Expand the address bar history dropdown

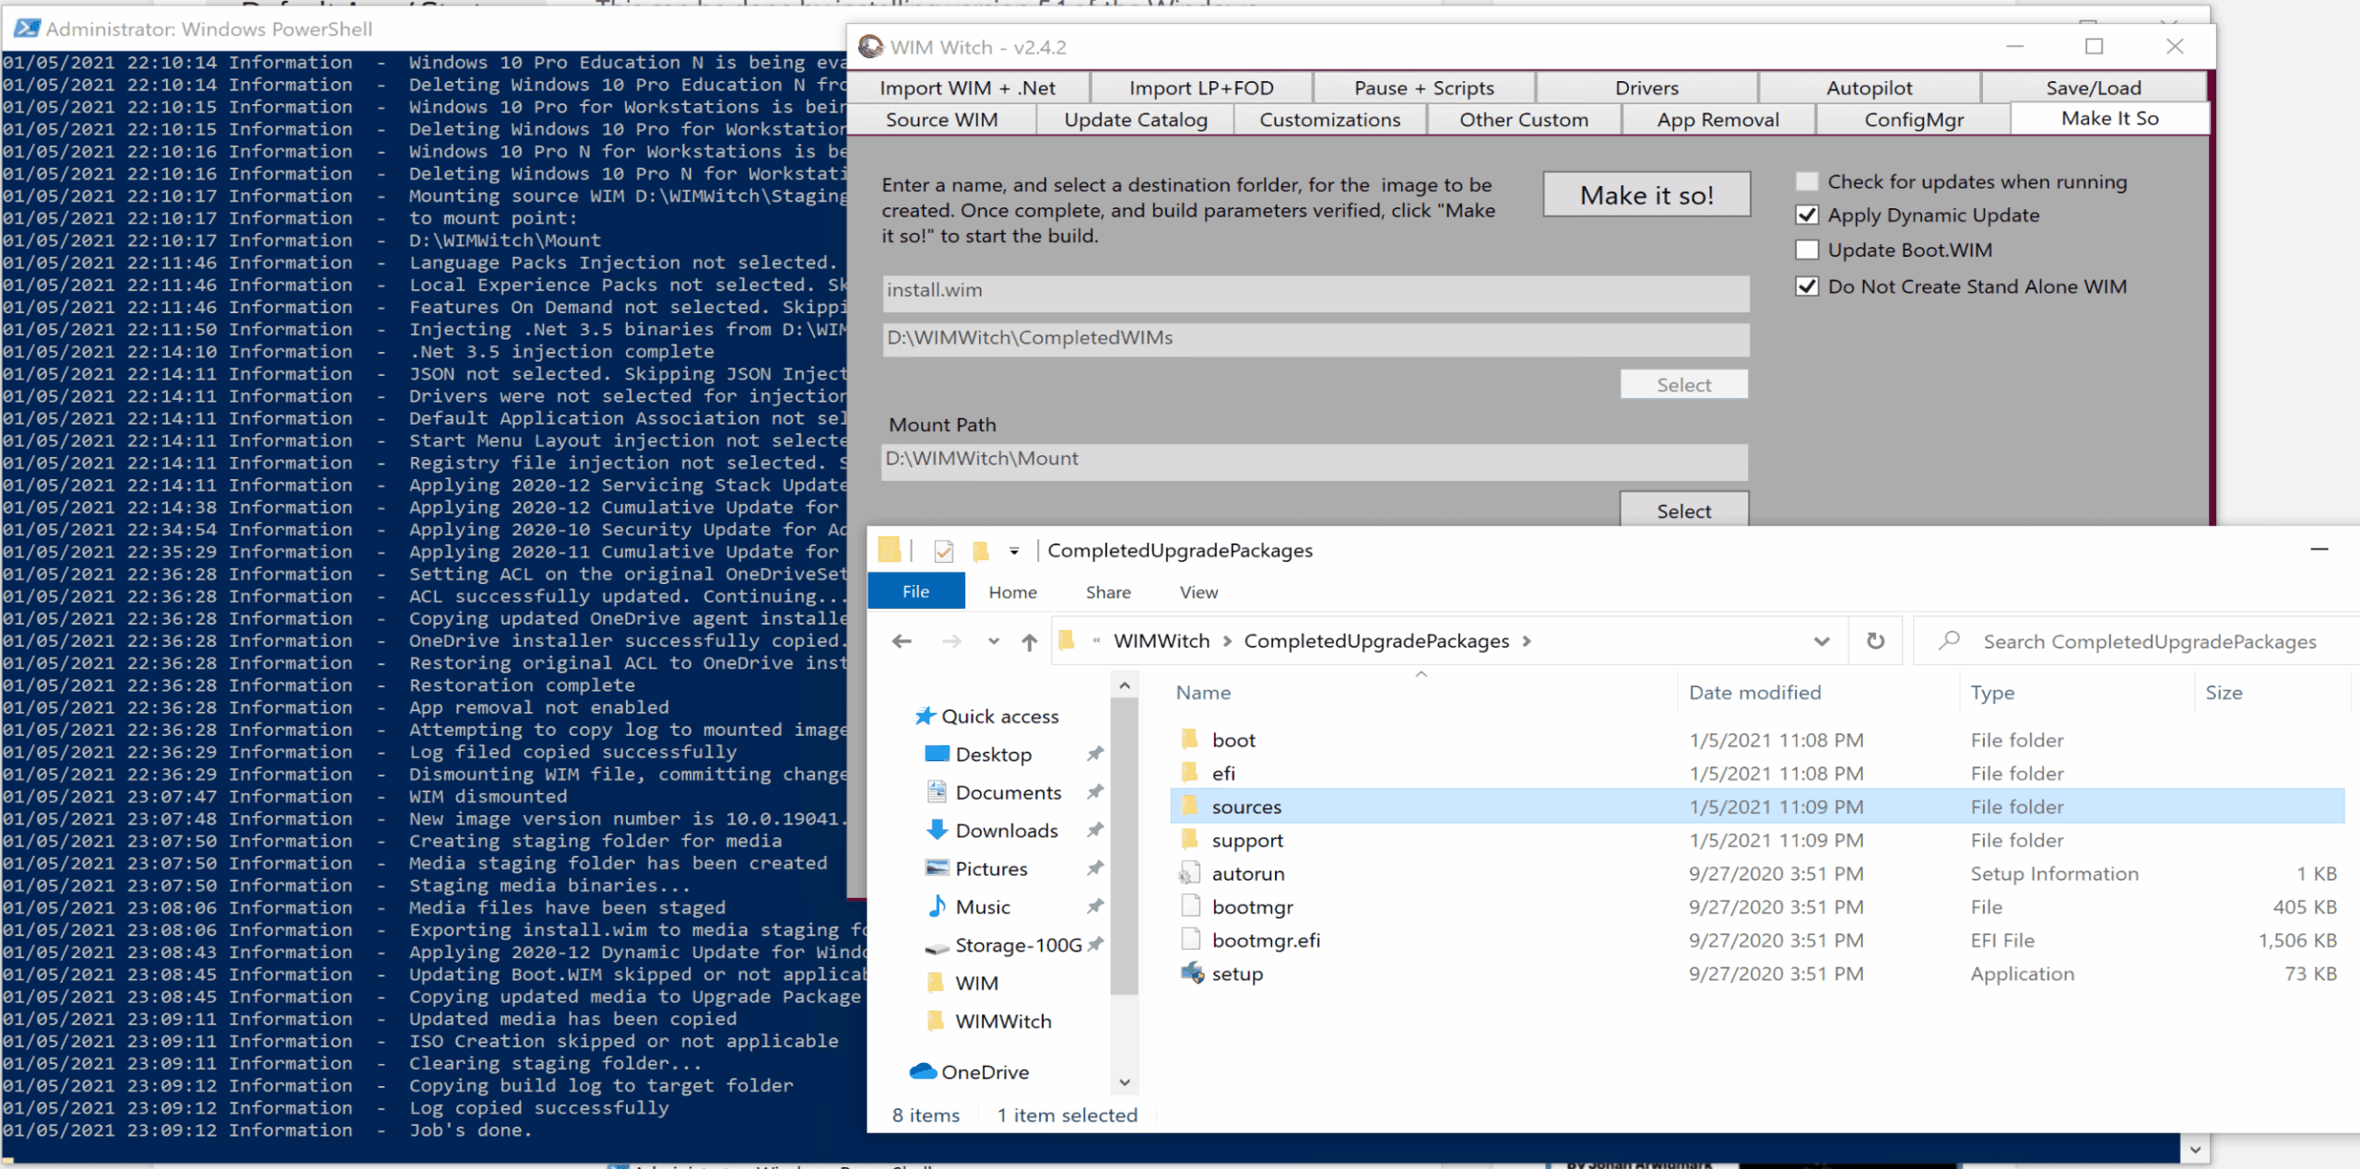(1822, 641)
